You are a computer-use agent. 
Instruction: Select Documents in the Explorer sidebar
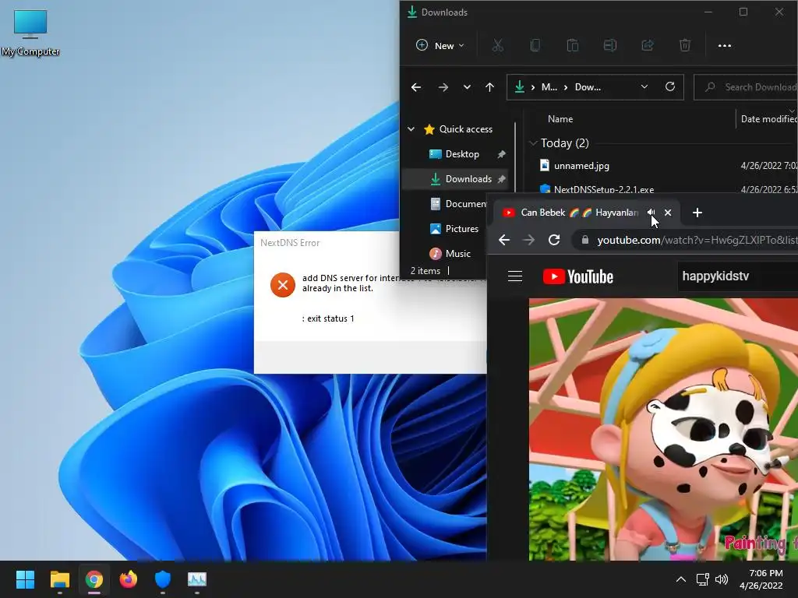pyautogui.click(x=457, y=204)
